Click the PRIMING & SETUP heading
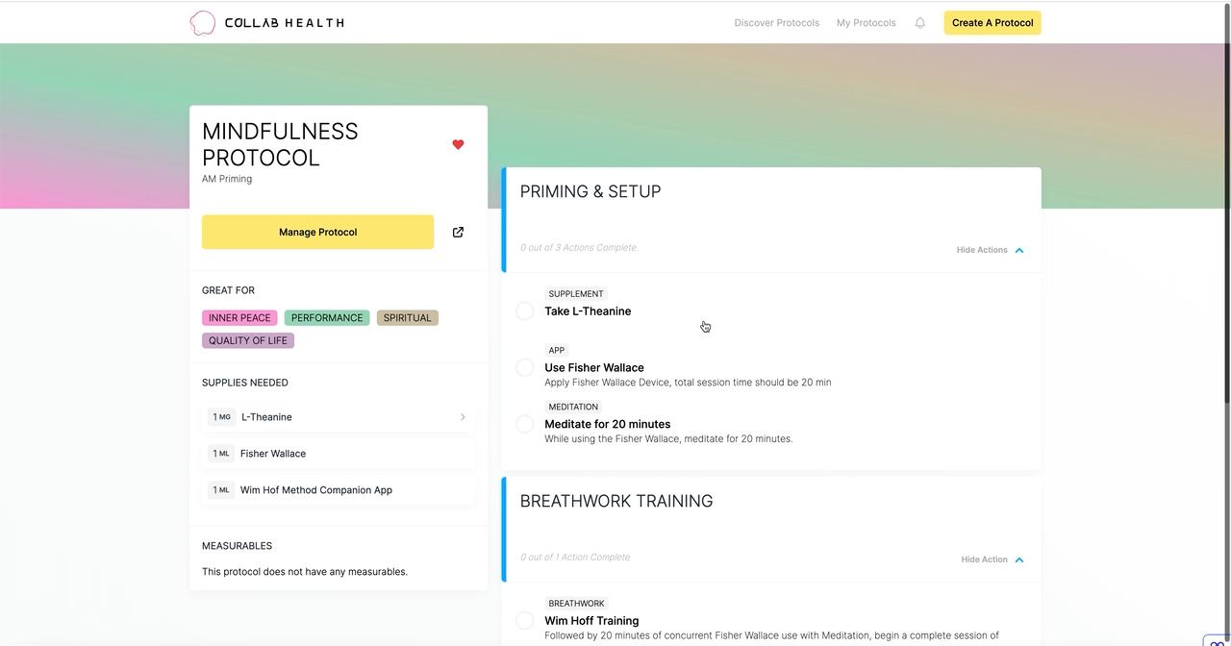This screenshot has width=1231, height=646. (x=590, y=192)
